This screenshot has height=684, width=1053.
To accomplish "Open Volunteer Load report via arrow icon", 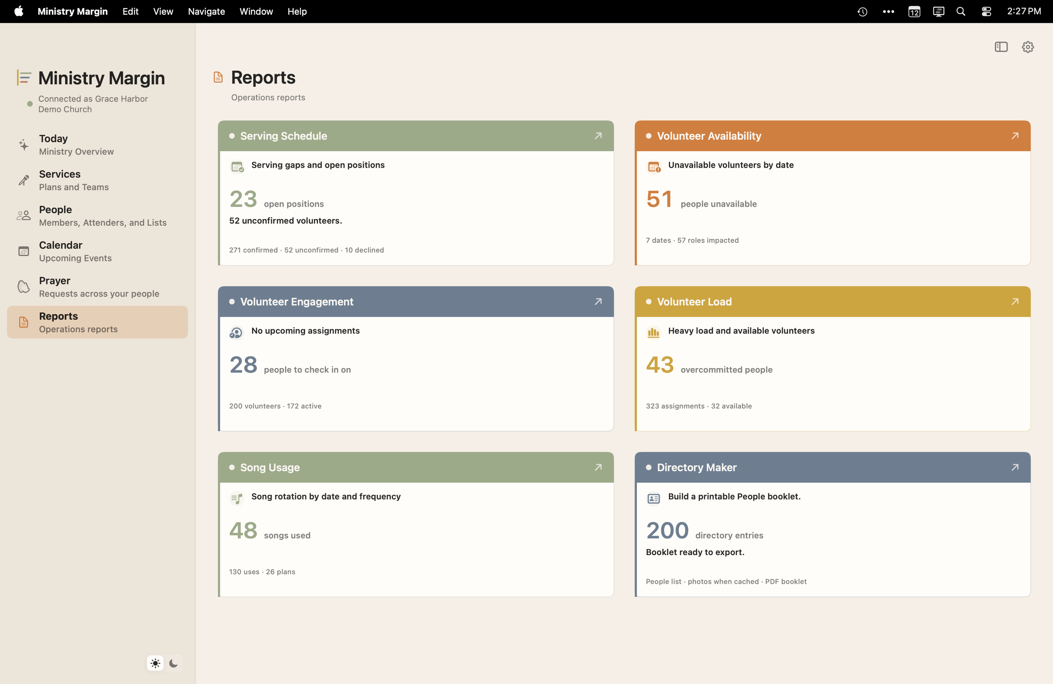I will [x=1015, y=302].
